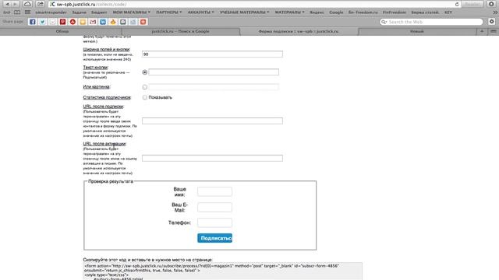Share page on LinkedIn icon
The height and width of the screenshot is (280, 499).
(103, 22)
